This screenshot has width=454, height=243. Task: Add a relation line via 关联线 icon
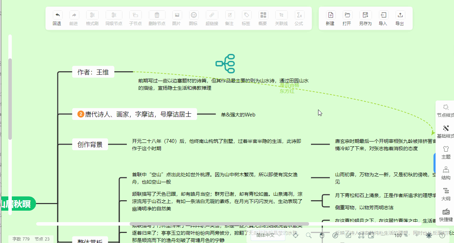[x=281, y=18]
